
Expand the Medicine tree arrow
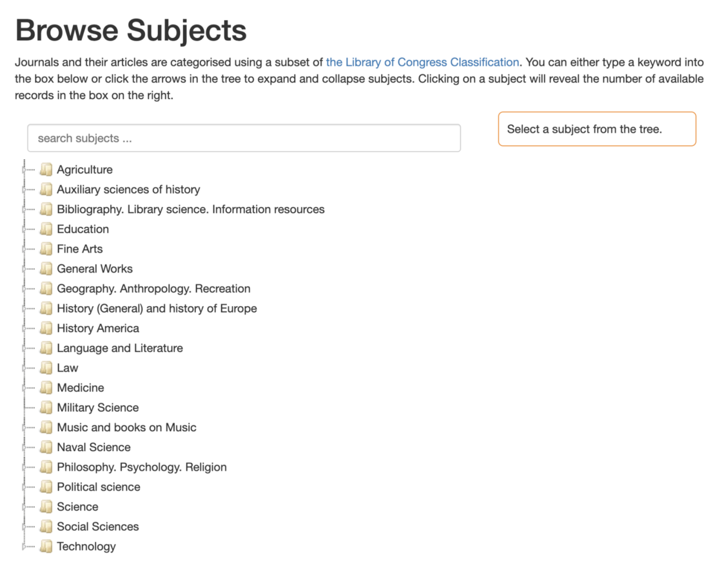(24, 387)
